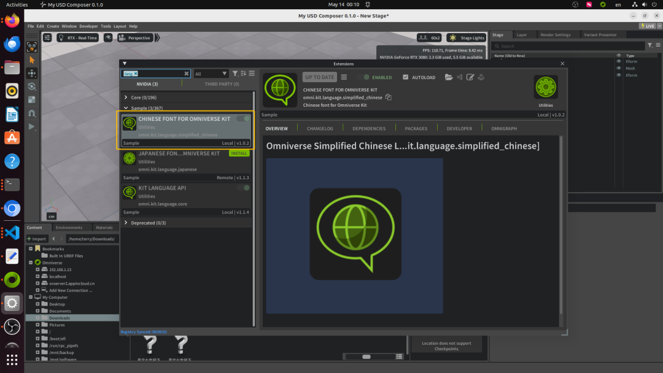
Task: Select the arrow selection tool
Action: [x=32, y=60]
